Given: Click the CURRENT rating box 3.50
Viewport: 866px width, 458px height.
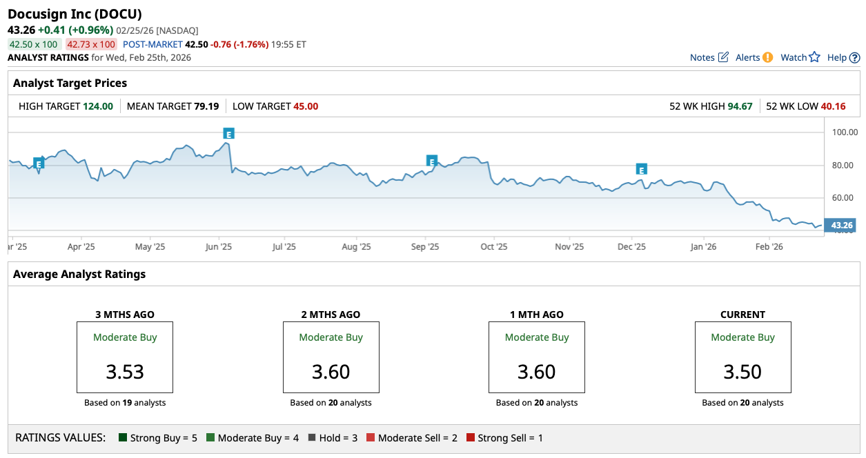Looking at the screenshot, I should pos(743,357).
